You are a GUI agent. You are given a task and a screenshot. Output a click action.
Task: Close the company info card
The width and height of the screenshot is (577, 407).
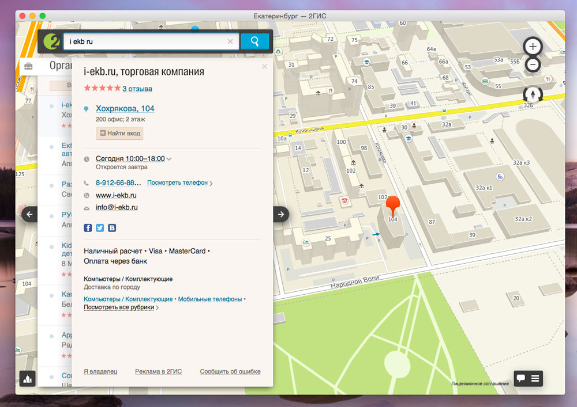click(x=264, y=67)
